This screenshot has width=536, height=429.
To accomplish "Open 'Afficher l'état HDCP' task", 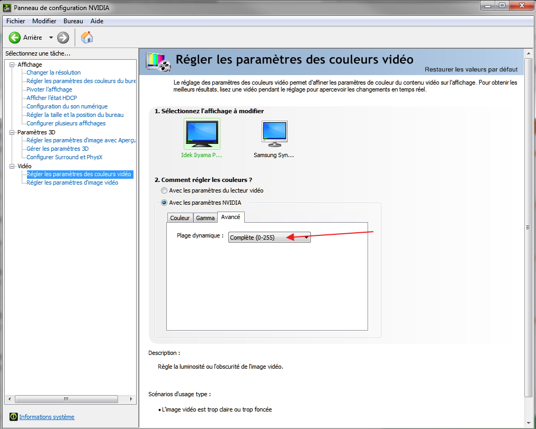I will [x=52, y=98].
